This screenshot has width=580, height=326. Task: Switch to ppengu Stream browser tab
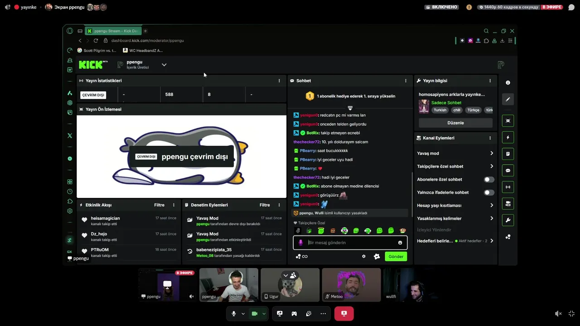click(113, 31)
